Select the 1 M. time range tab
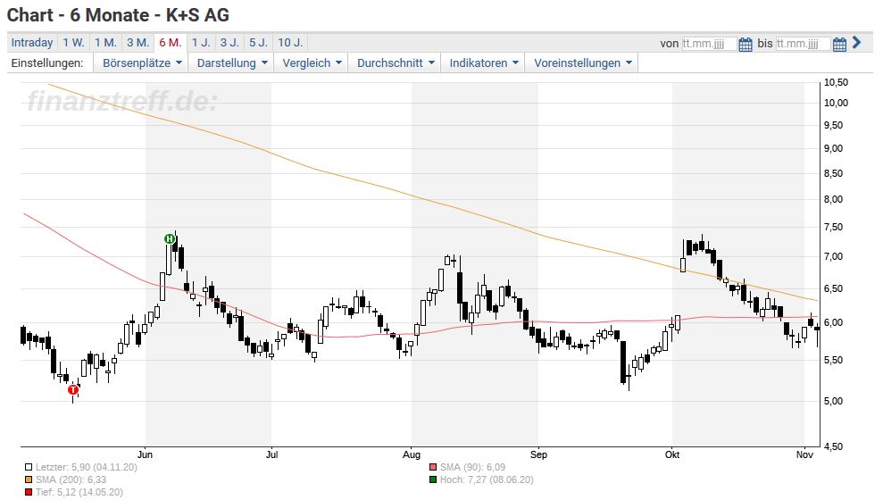 105,43
